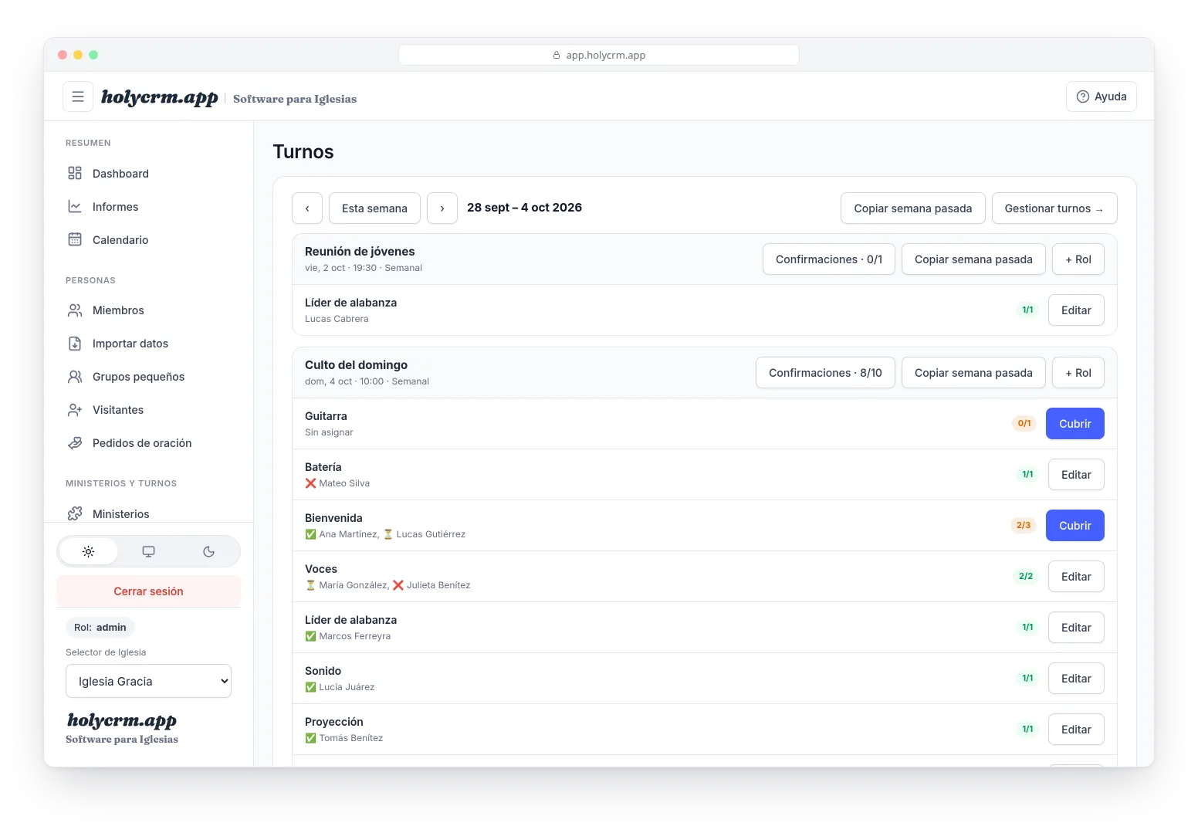Screen dimensions: 1198x823
Task: Edit the Batería role assignment
Action: pos(1076,474)
